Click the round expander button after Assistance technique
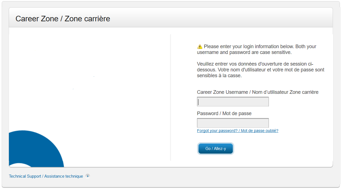This screenshot has height=189, width=343. click(x=88, y=176)
